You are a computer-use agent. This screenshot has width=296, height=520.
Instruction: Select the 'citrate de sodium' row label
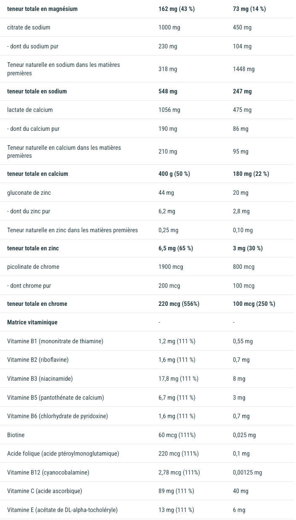(29, 27)
